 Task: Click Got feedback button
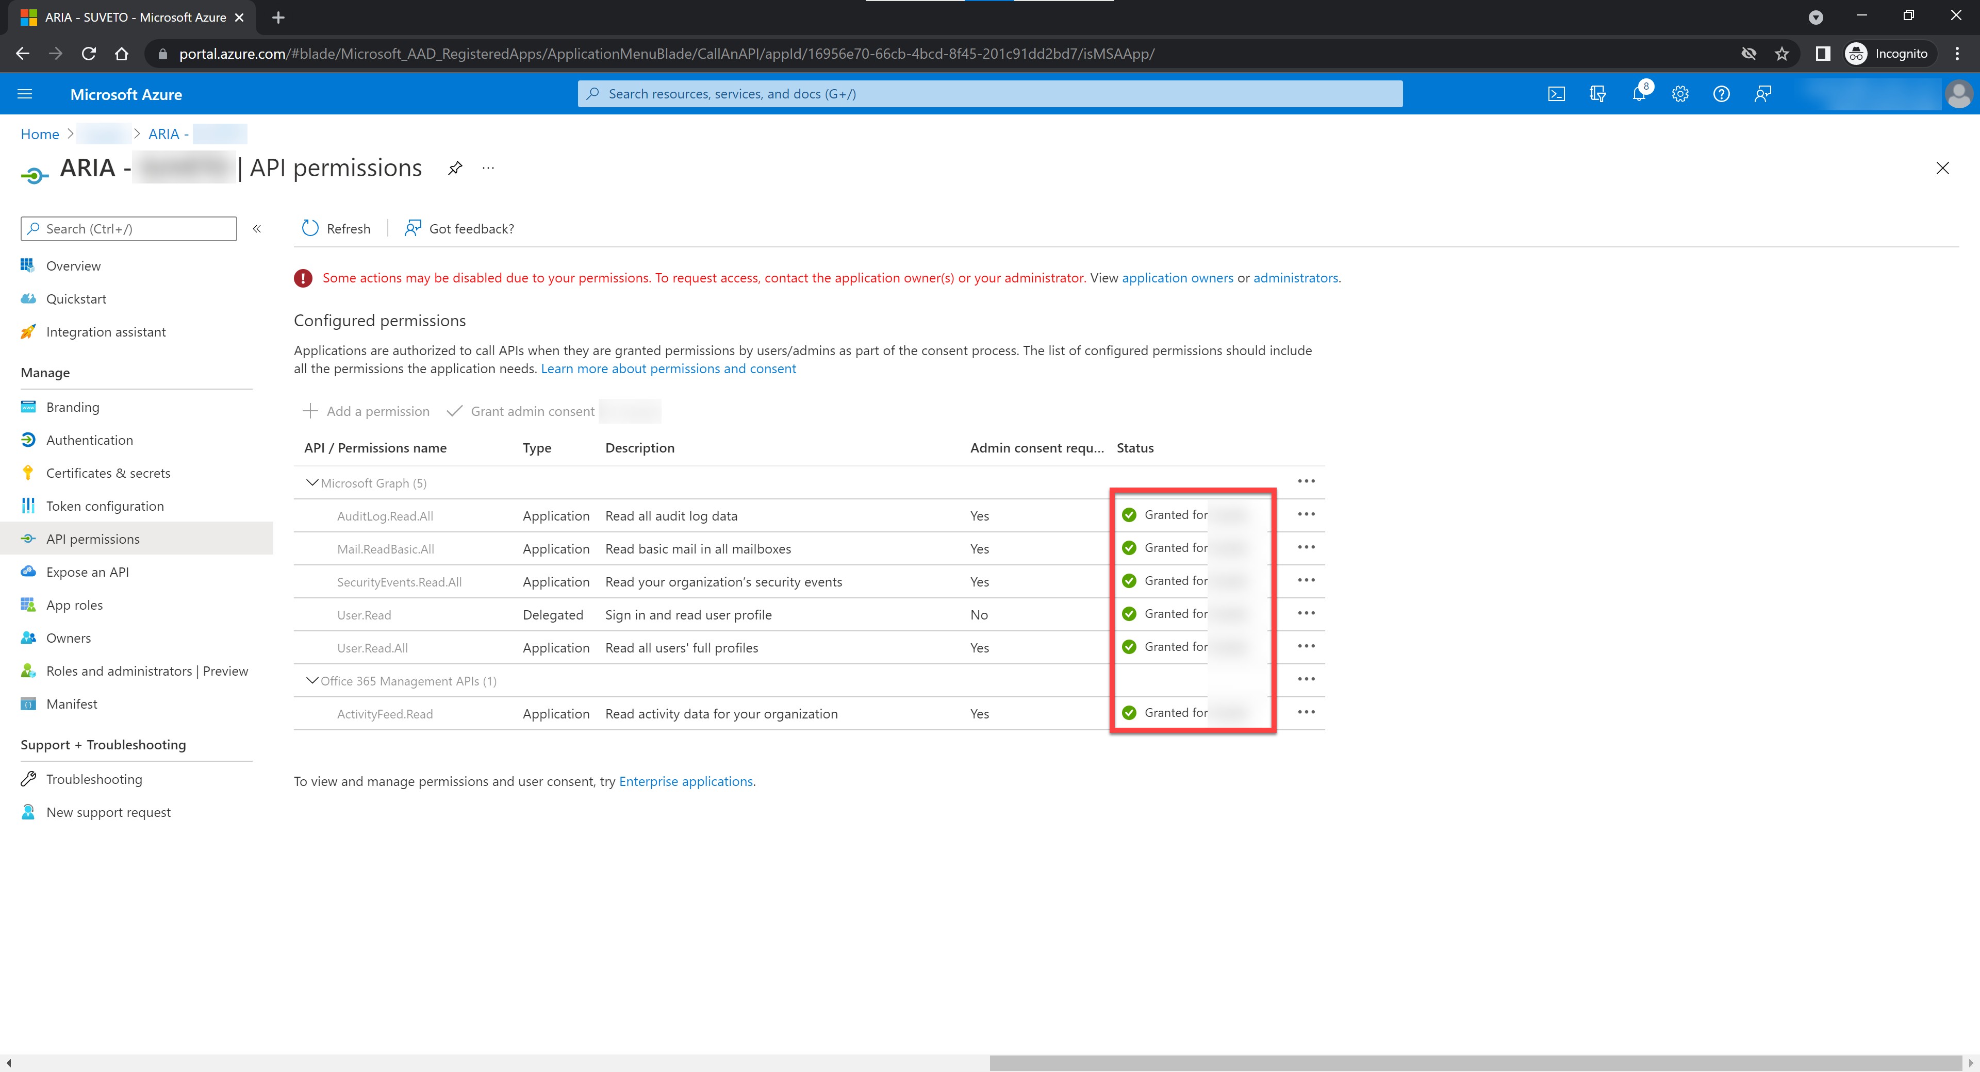tap(459, 228)
